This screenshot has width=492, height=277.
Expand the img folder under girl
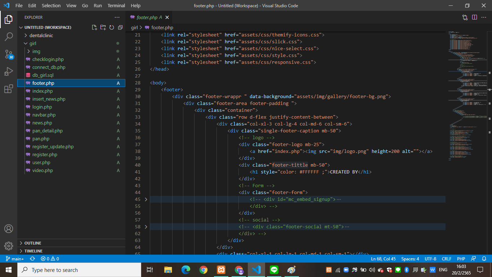tap(36, 51)
